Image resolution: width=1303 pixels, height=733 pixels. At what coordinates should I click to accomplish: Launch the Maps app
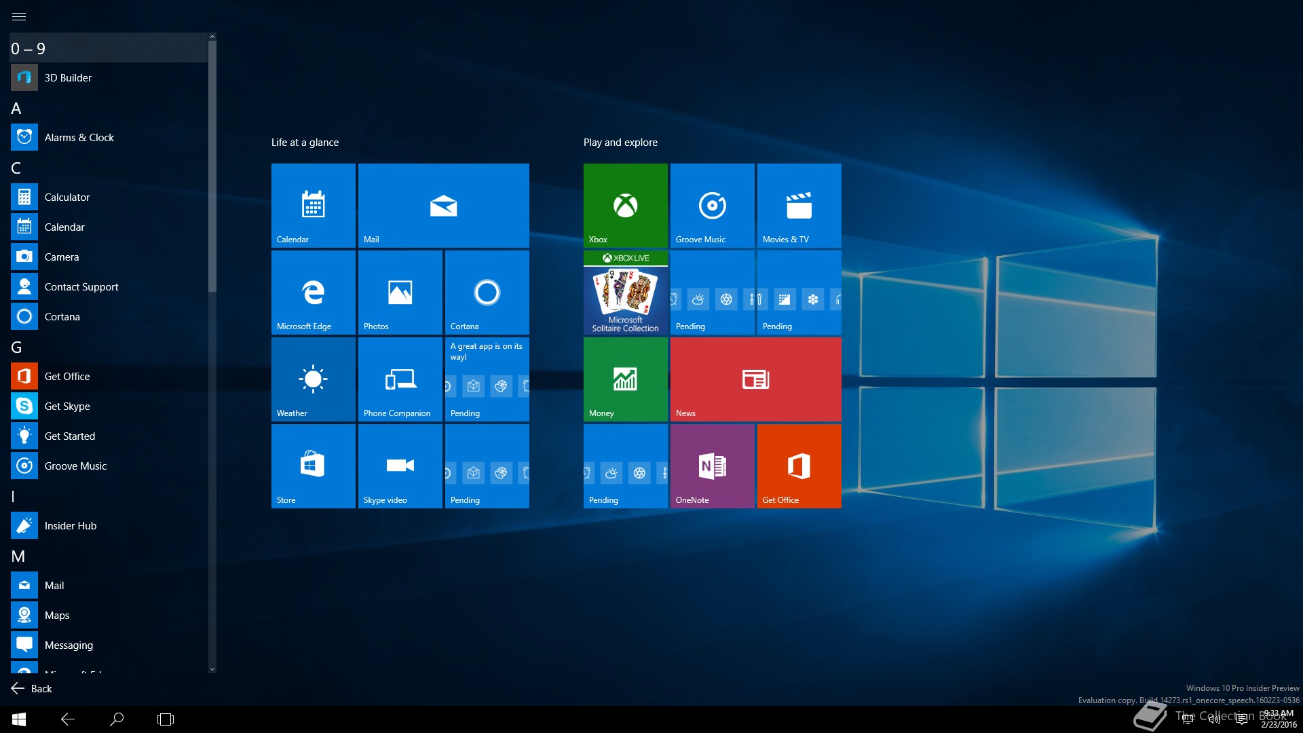(x=109, y=616)
